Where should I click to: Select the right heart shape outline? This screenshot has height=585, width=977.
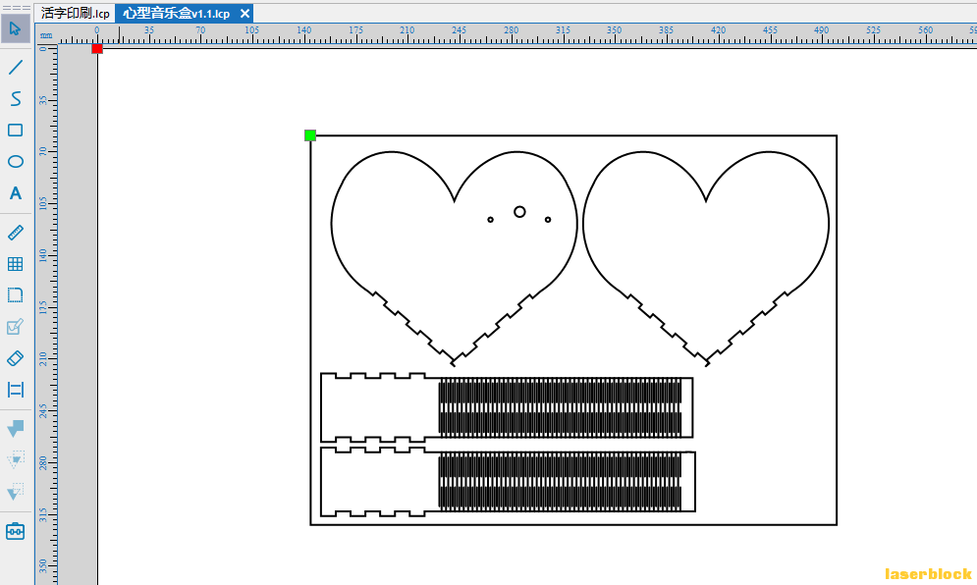tap(706, 258)
